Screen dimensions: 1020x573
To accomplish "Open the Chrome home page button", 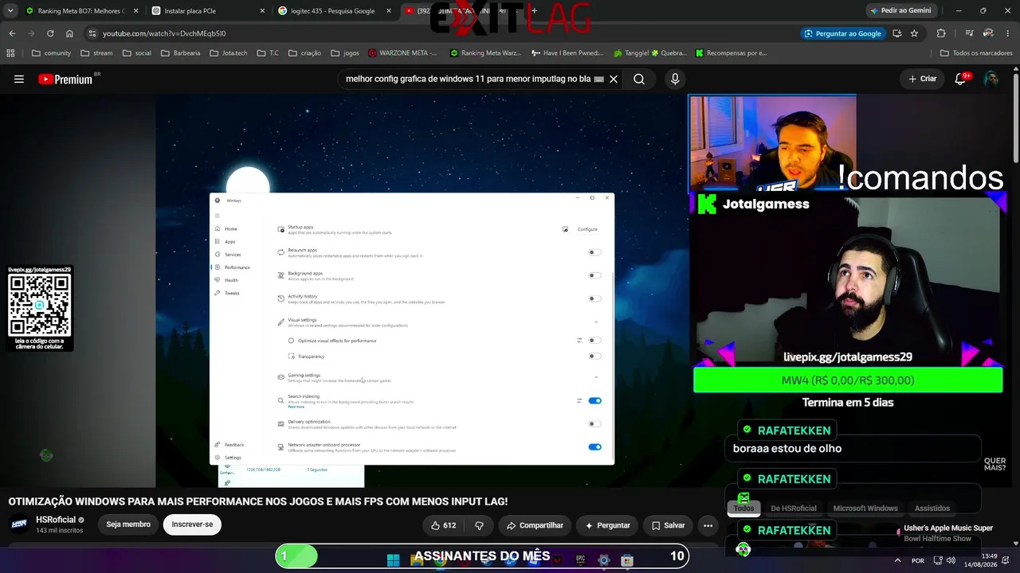I will click(x=69, y=33).
